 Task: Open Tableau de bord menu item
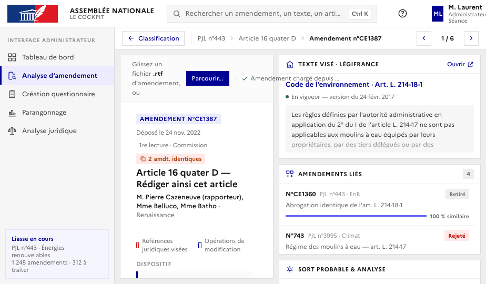[x=57, y=57]
